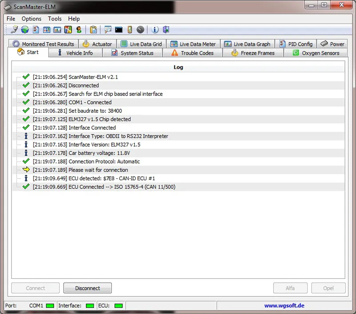Open the Options menu

pos(31,19)
